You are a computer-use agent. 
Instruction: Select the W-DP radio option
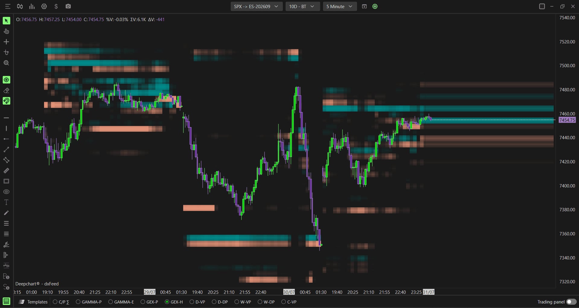pos(266,302)
